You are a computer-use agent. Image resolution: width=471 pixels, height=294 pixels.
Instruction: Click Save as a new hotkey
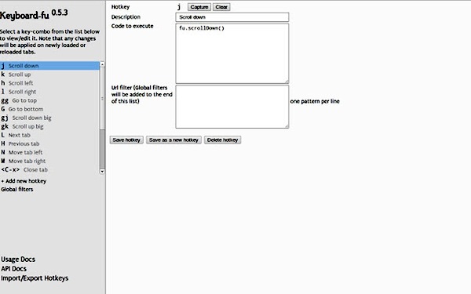point(173,140)
